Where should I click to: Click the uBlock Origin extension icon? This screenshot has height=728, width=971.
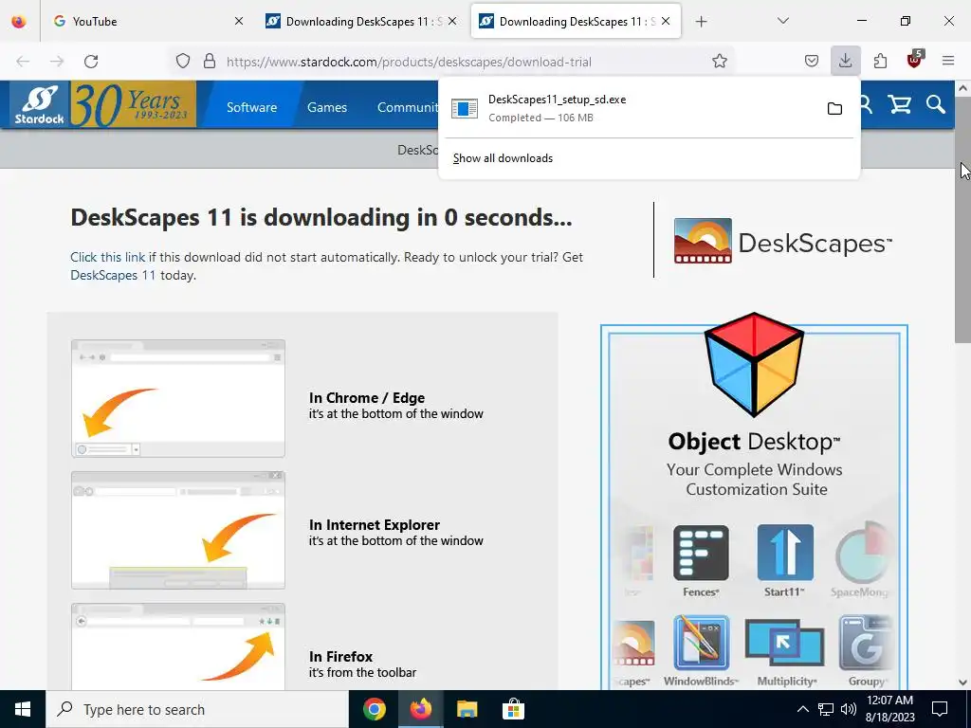[x=914, y=60]
